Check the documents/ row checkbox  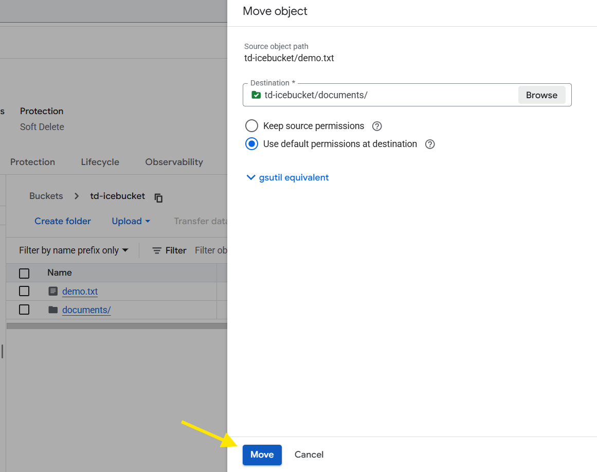click(24, 310)
